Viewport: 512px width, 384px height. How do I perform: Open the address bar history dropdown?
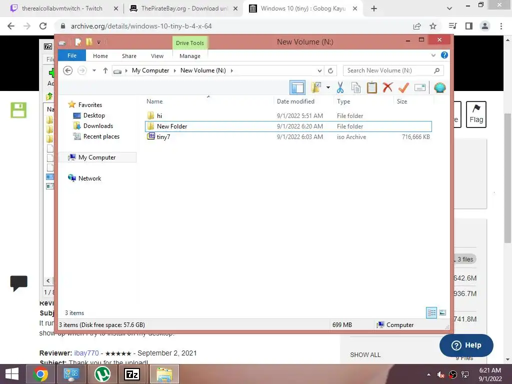coord(319,70)
